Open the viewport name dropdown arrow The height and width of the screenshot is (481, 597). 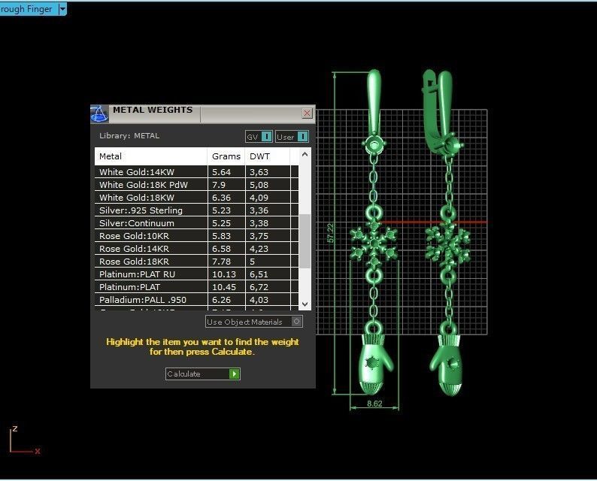63,9
